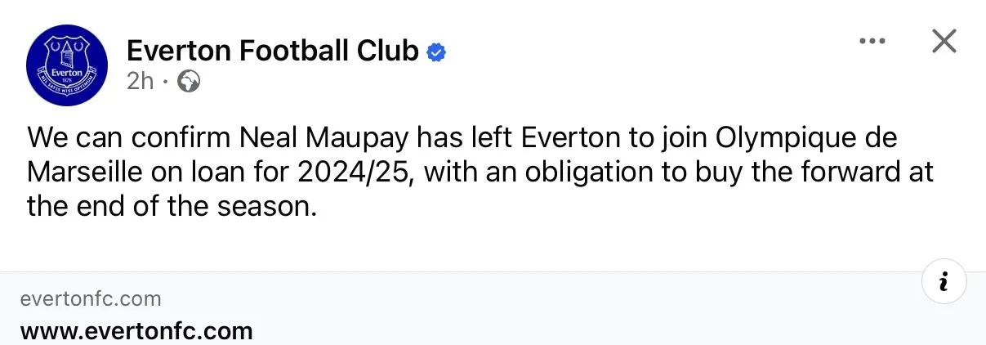Close the post with the X button

[x=944, y=41]
